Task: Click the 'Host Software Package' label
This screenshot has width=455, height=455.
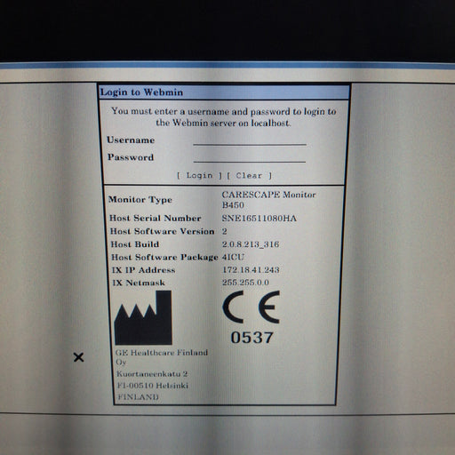Action: tap(164, 257)
